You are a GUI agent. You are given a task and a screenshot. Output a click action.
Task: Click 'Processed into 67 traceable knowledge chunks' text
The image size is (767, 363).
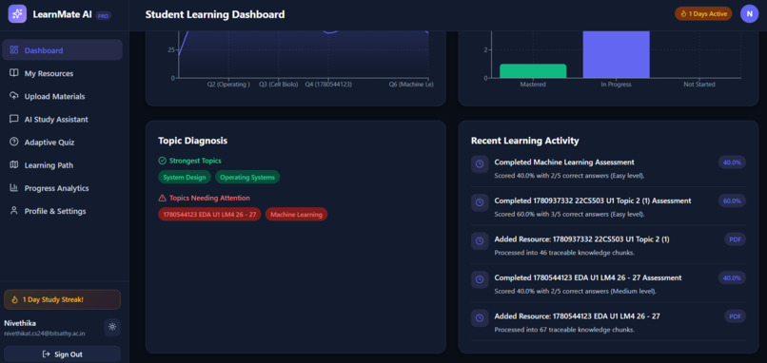564,330
